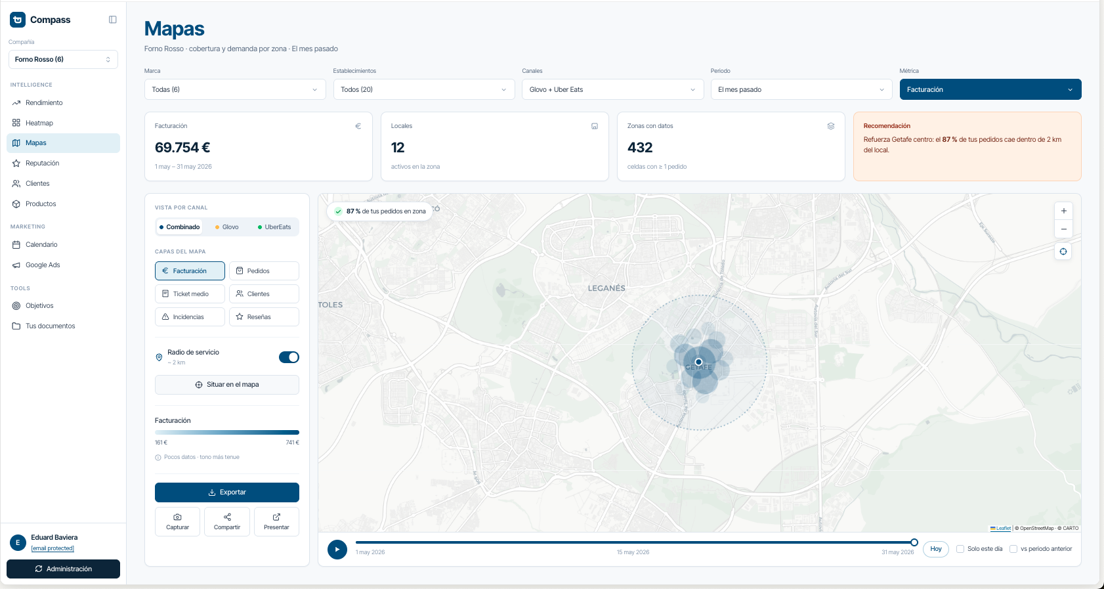Click the Productos box icon
Screen dimensions: 1104x589
[x=16, y=204]
